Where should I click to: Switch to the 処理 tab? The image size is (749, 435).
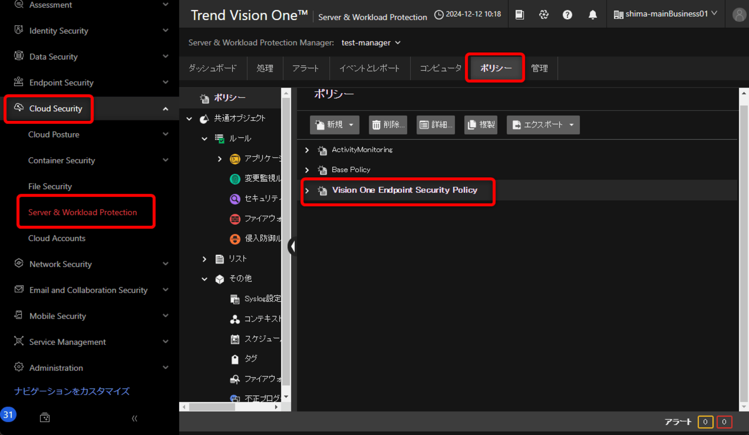click(265, 68)
